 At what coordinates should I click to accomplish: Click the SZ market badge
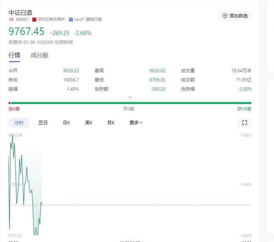point(11,20)
